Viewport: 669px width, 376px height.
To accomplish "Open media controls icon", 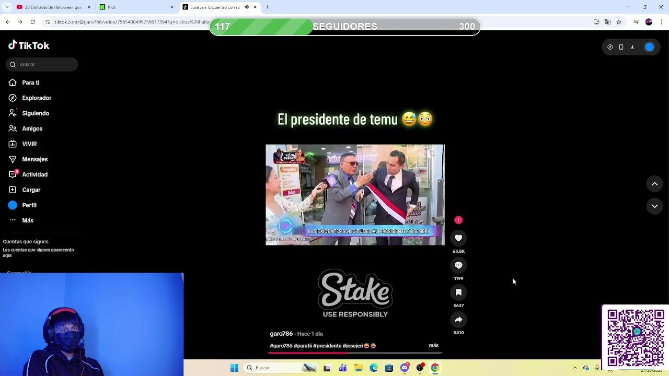I will [x=636, y=22].
